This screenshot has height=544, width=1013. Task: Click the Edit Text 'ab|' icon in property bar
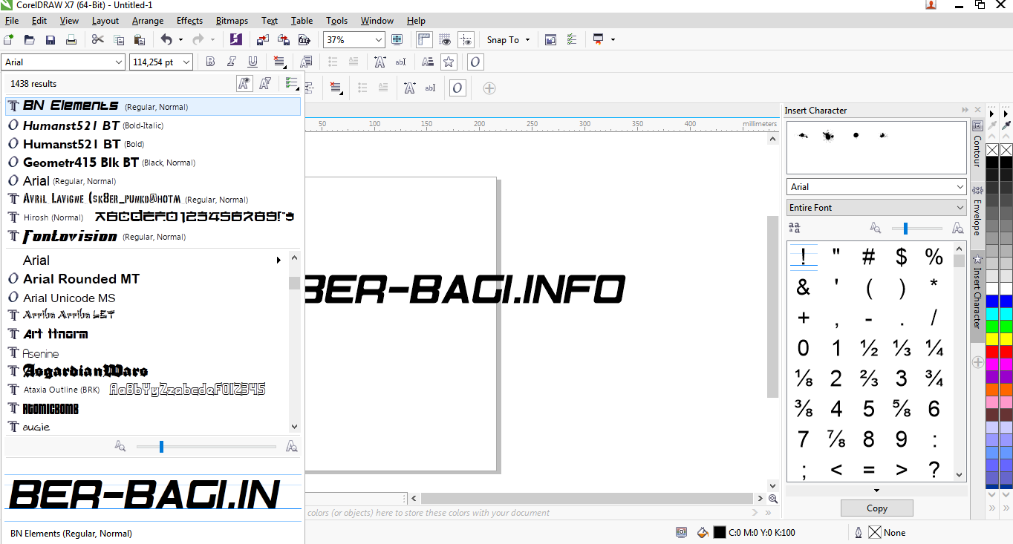400,62
